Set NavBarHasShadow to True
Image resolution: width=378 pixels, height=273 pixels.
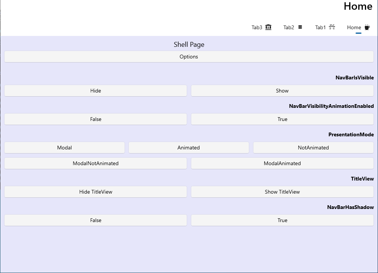point(282,220)
